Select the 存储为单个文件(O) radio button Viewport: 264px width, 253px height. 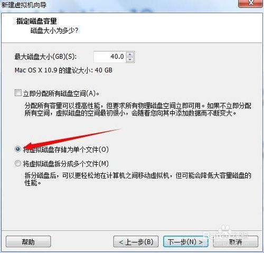pos(18,149)
